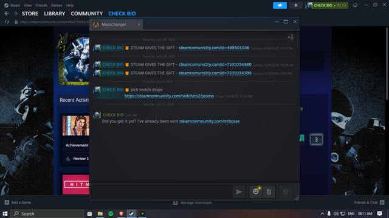Click the forward navigation arrow
The width and height of the screenshot is (389, 218).
click(15, 13)
